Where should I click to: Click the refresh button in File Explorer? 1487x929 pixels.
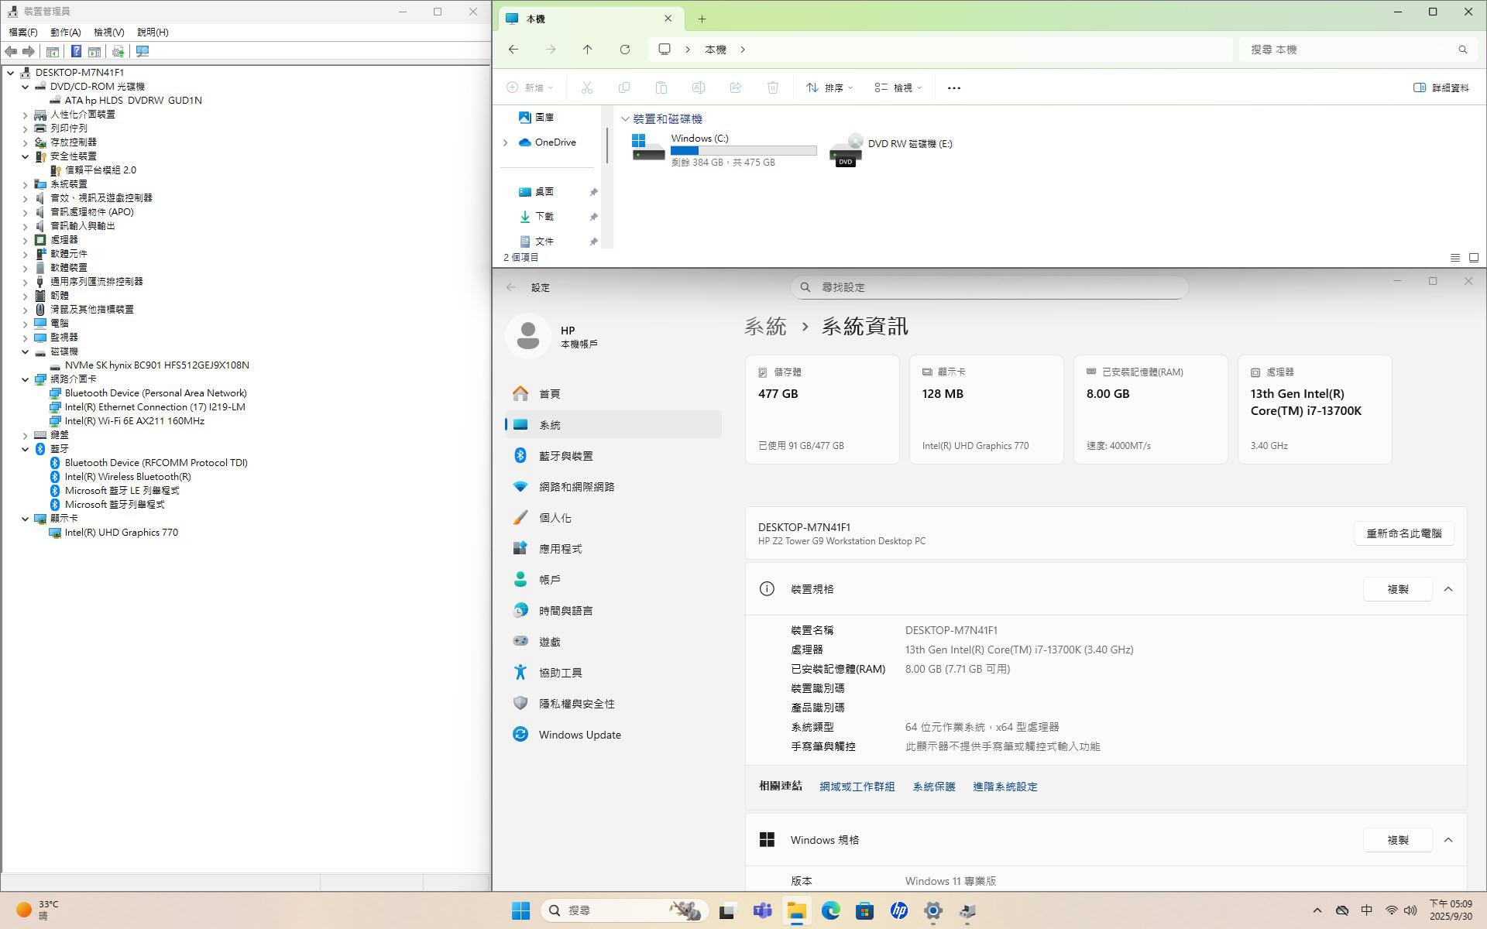point(624,50)
